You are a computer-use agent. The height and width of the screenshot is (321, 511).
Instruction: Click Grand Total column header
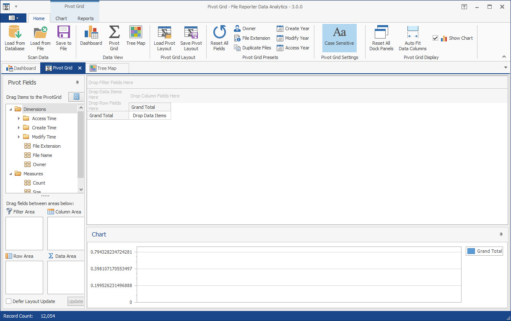tap(150, 107)
